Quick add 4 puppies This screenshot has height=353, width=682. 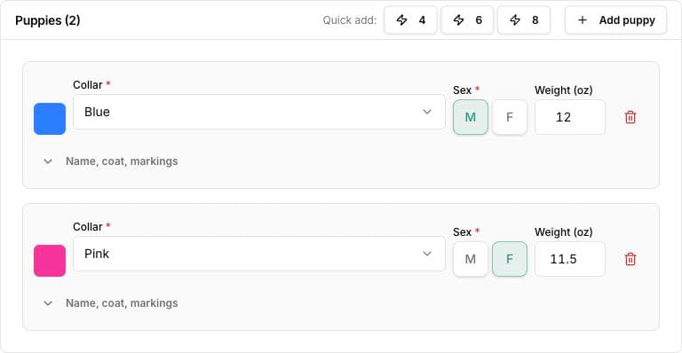tap(410, 20)
